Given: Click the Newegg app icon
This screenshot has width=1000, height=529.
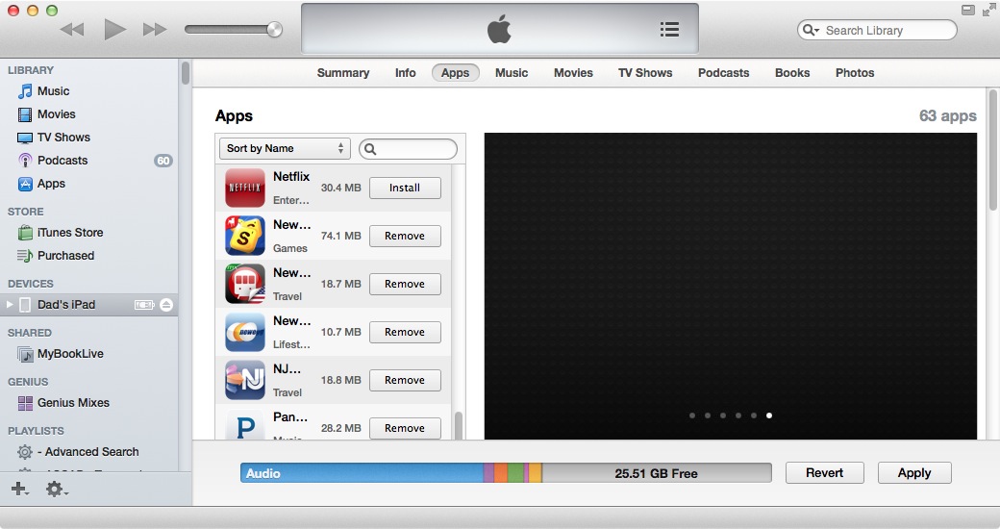Looking at the screenshot, I should 245,332.
